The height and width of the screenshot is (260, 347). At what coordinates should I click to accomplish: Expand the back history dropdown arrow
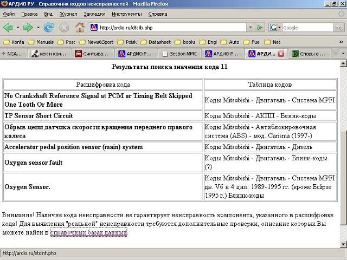[17, 27]
